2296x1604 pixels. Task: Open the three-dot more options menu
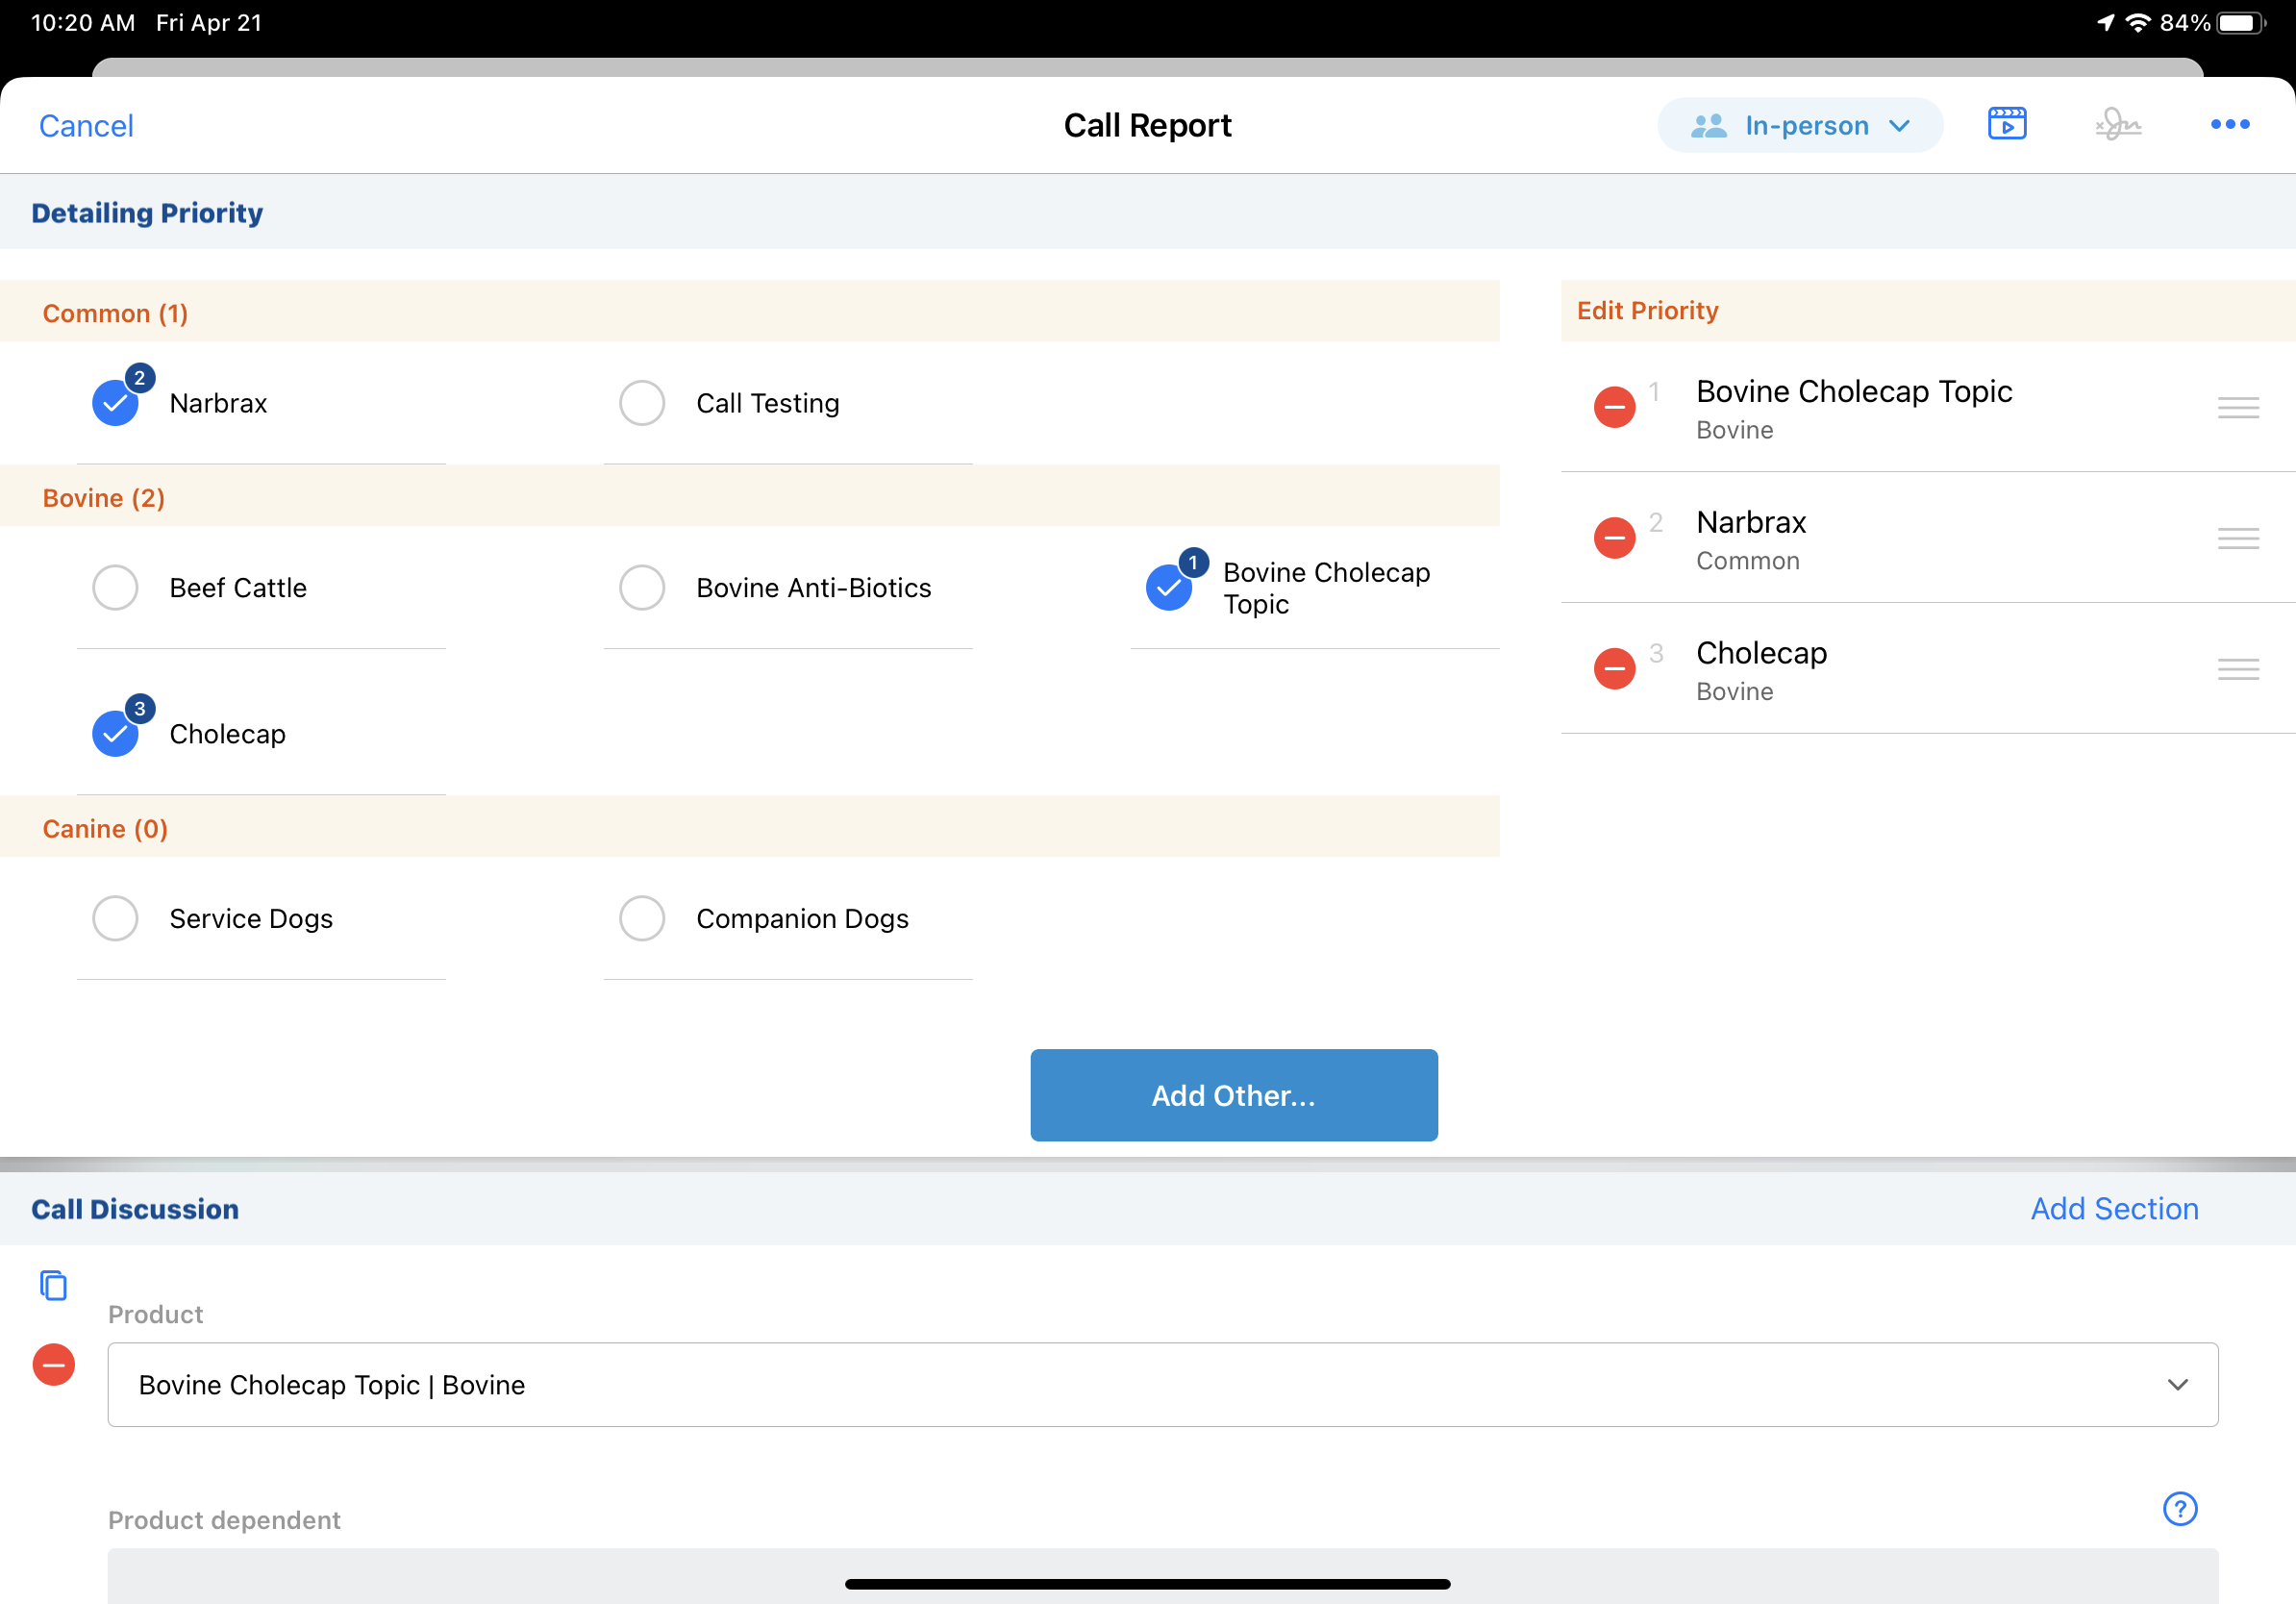click(x=2229, y=124)
